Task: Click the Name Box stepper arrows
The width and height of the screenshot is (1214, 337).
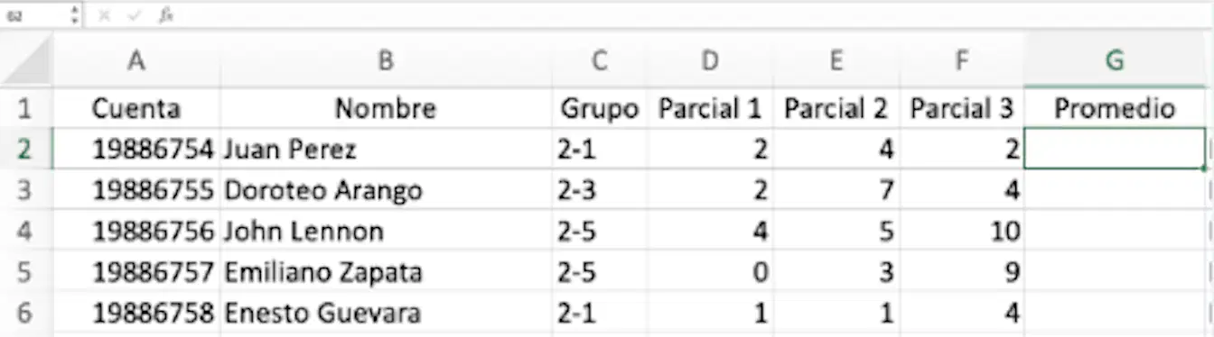Action: coord(74,15)
